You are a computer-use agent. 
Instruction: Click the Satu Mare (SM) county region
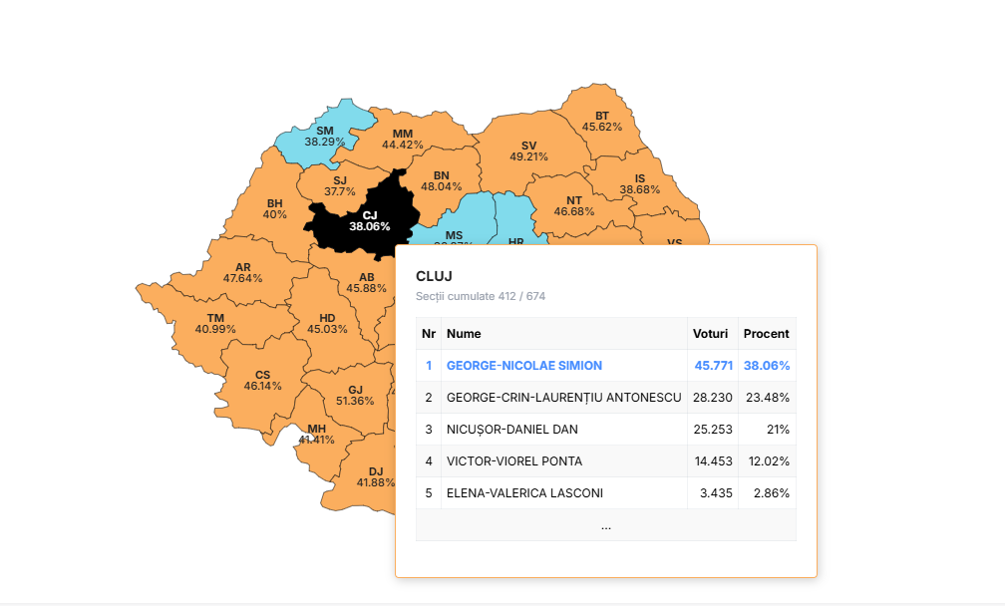click(324, 137)
